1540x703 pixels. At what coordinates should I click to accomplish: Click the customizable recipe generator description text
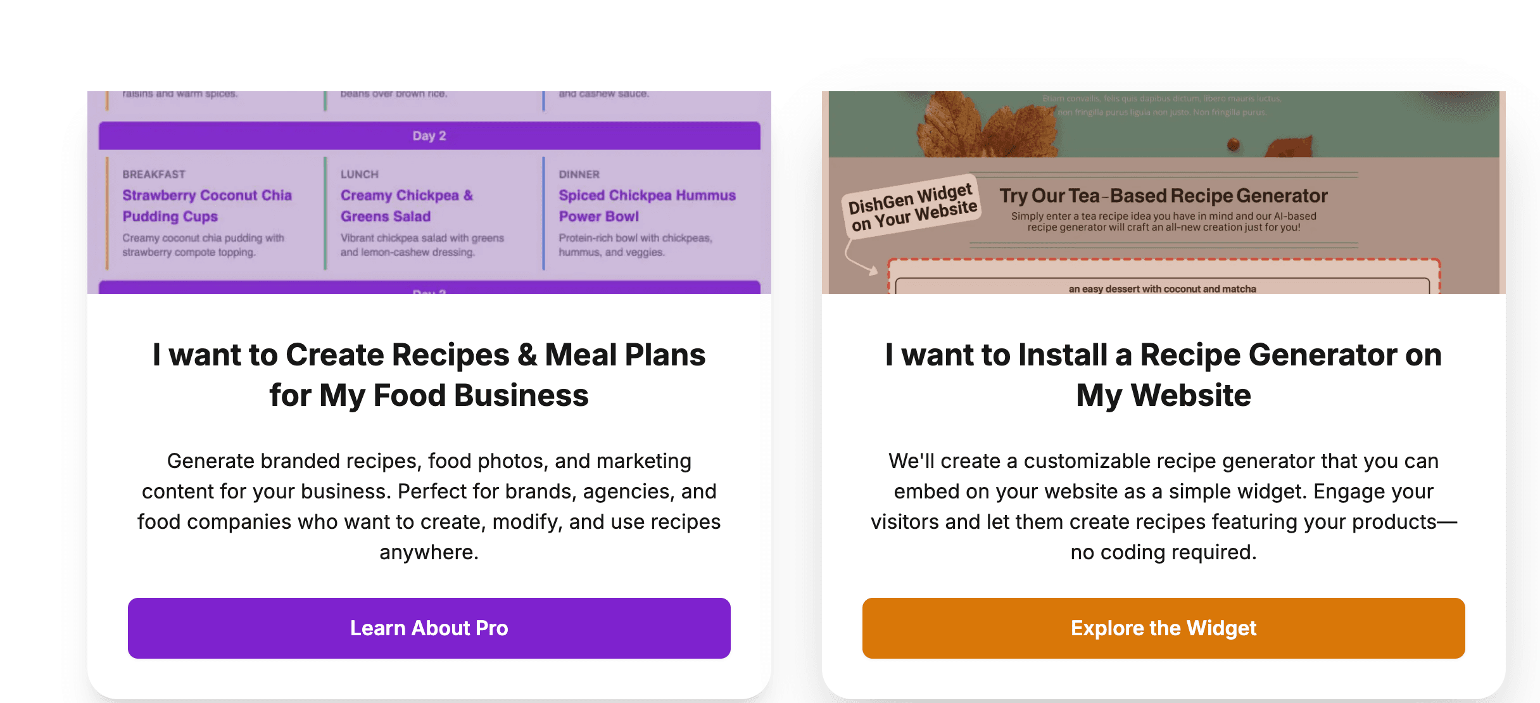1164,507
